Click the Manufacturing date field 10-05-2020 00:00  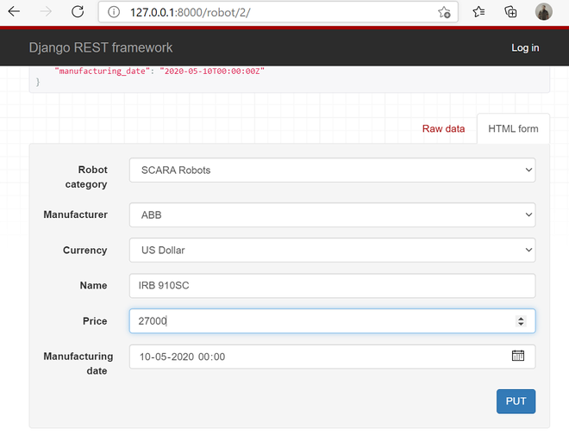point(332,356)
